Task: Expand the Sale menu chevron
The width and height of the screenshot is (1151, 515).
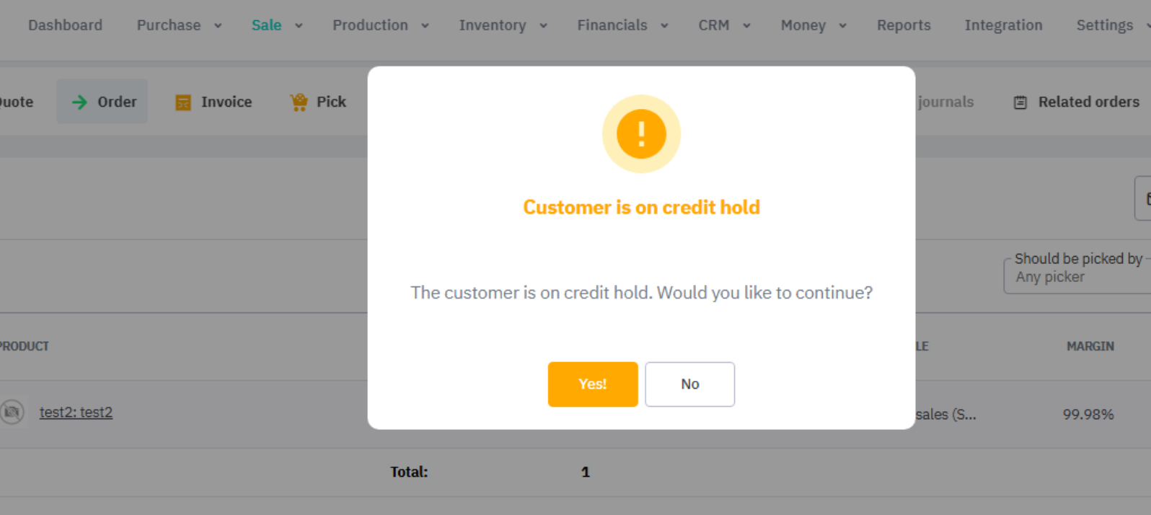Action: point(299,26)
